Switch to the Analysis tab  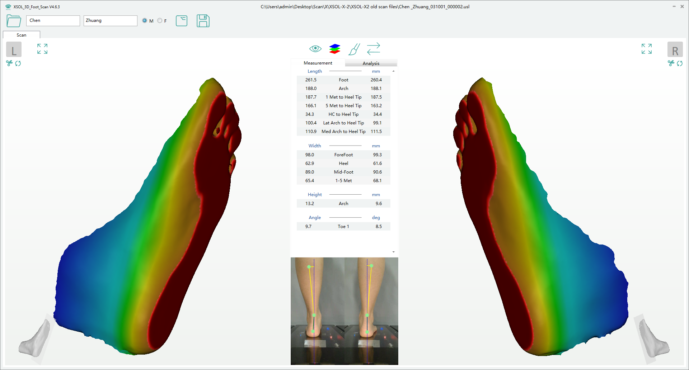pyautogui.click(x=371, y=63)
